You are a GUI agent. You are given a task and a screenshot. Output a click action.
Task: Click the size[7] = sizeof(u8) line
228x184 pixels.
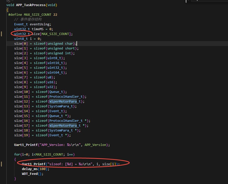coord(35,77)
